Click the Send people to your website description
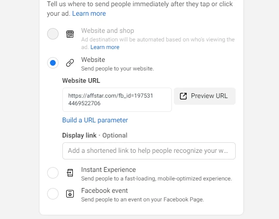 pyautogui.click(x=118, y=69)
